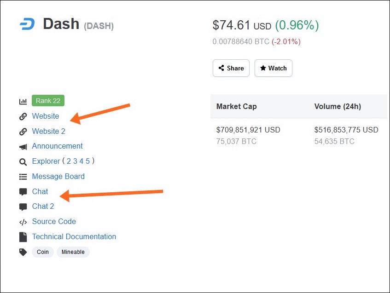This screenshot has height=293, width=390.
Task: Click the Rank 22 badge
Action: coord(48,101)
